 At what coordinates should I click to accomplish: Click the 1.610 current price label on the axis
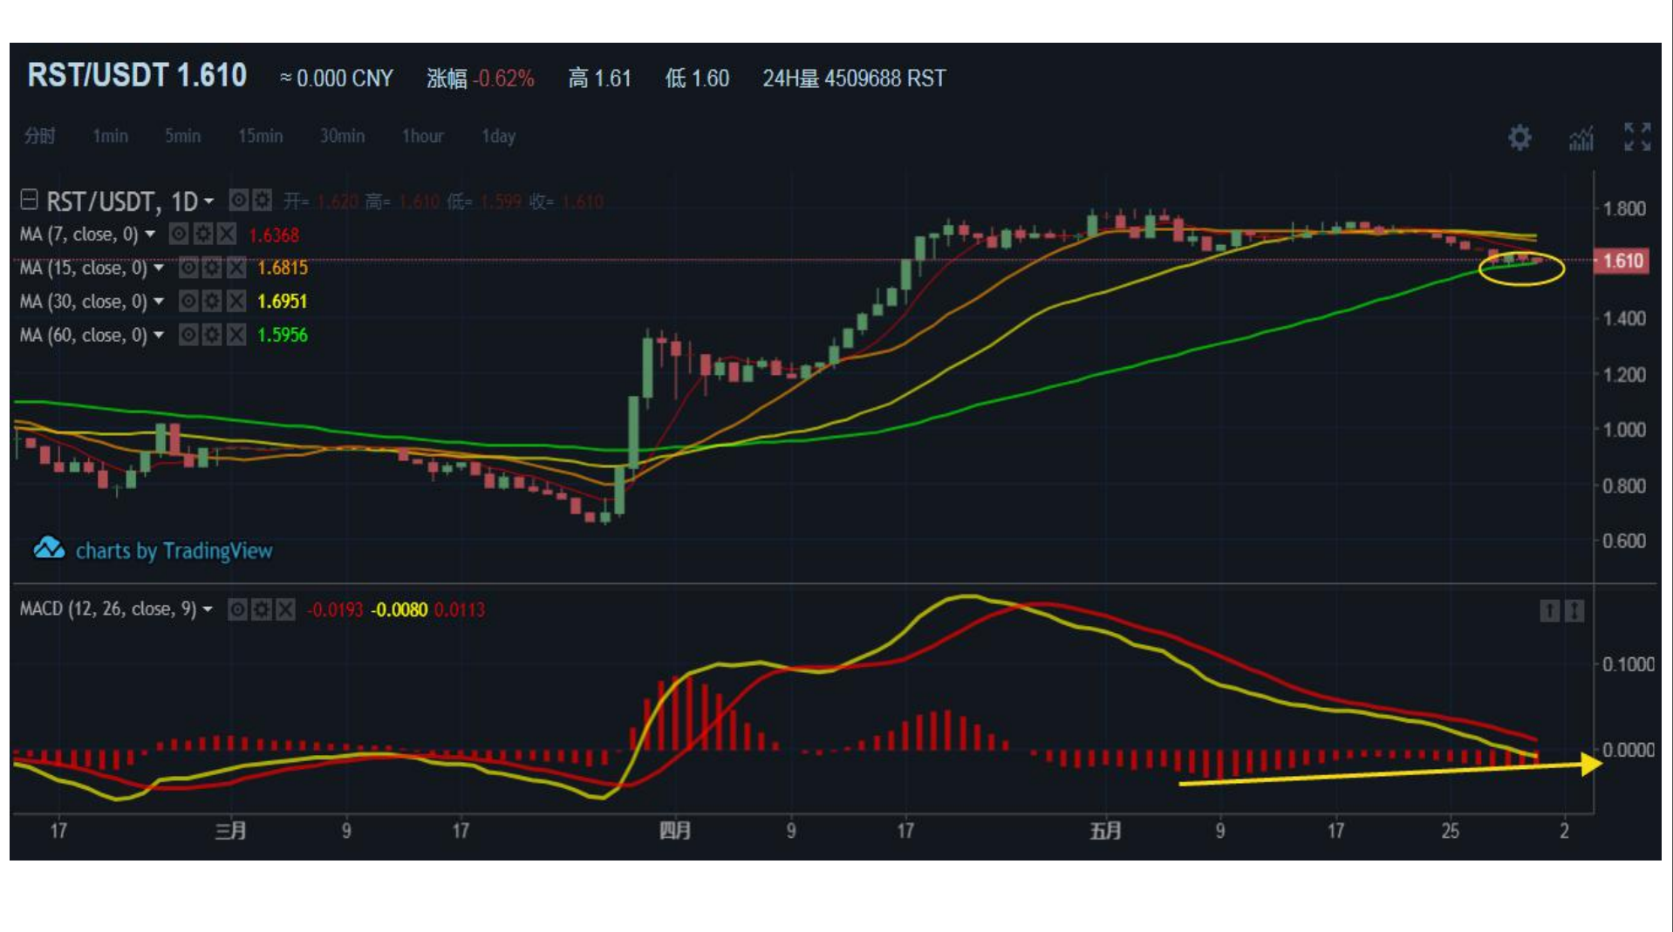pyautogui.click(x=1622, y=261)
